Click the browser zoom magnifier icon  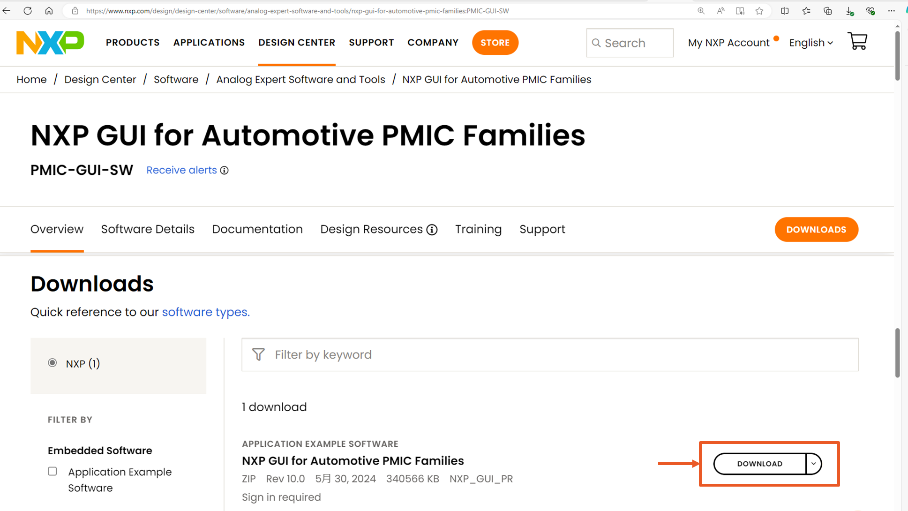pos(701,11)
